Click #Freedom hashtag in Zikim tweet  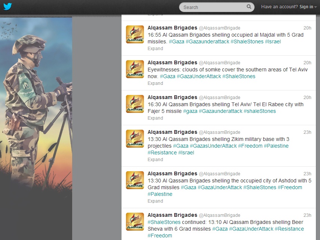coord(250,146)
